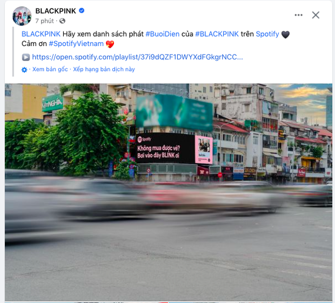The height and width of the screenshot is (303, 335).
Task: Open the BLACKPINK page name in header
Action: pyautogui.click(x=56, y=11)
